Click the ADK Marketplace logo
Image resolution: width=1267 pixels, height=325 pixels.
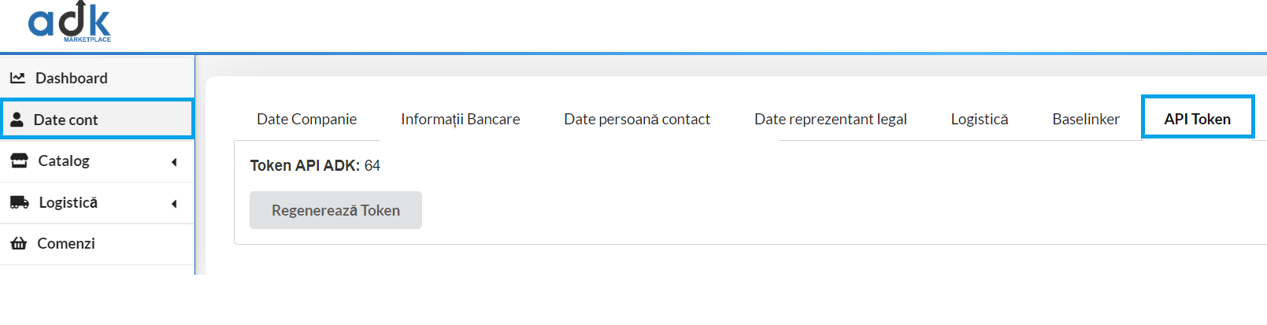pos(69,21)
